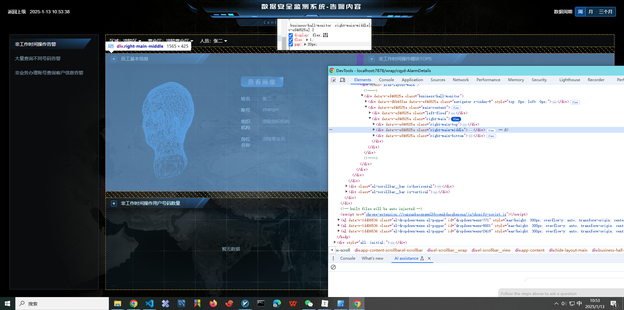Toggle the flex badge on navigator element
The width and height of the screenshot is (624, 310).
point(575,102)
